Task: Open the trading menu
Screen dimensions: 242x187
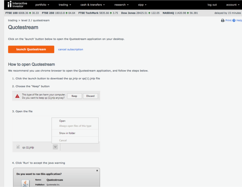Action: 65,5
